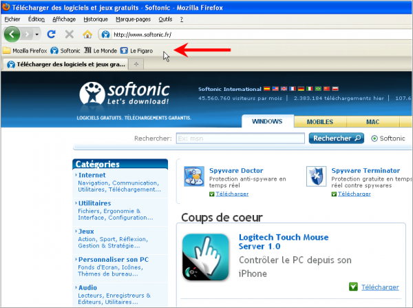Open the Le Figaro bookmark

[x=136, y=50]
